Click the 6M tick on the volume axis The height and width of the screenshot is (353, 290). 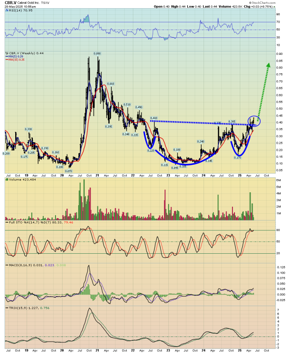click(x=278, y=180)
